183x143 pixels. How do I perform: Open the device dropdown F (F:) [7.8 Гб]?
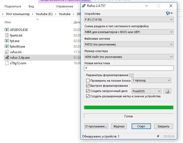[129, 20]
